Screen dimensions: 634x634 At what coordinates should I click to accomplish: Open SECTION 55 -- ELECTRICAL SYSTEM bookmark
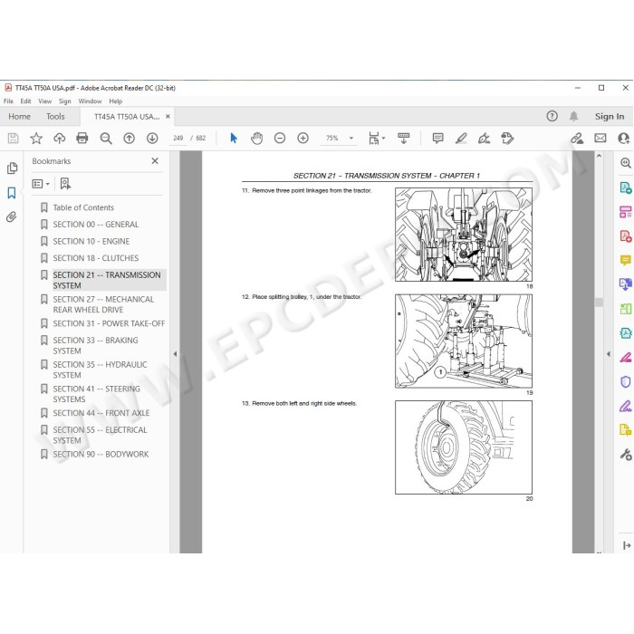coord(100,435)
